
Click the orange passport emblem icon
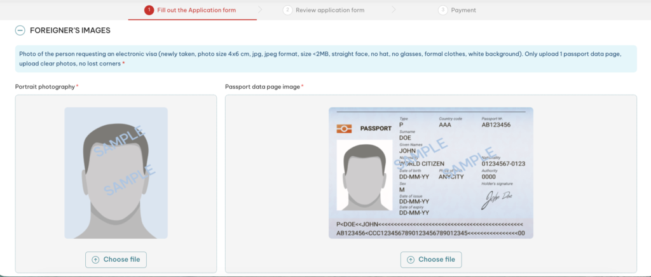[344, 129]
